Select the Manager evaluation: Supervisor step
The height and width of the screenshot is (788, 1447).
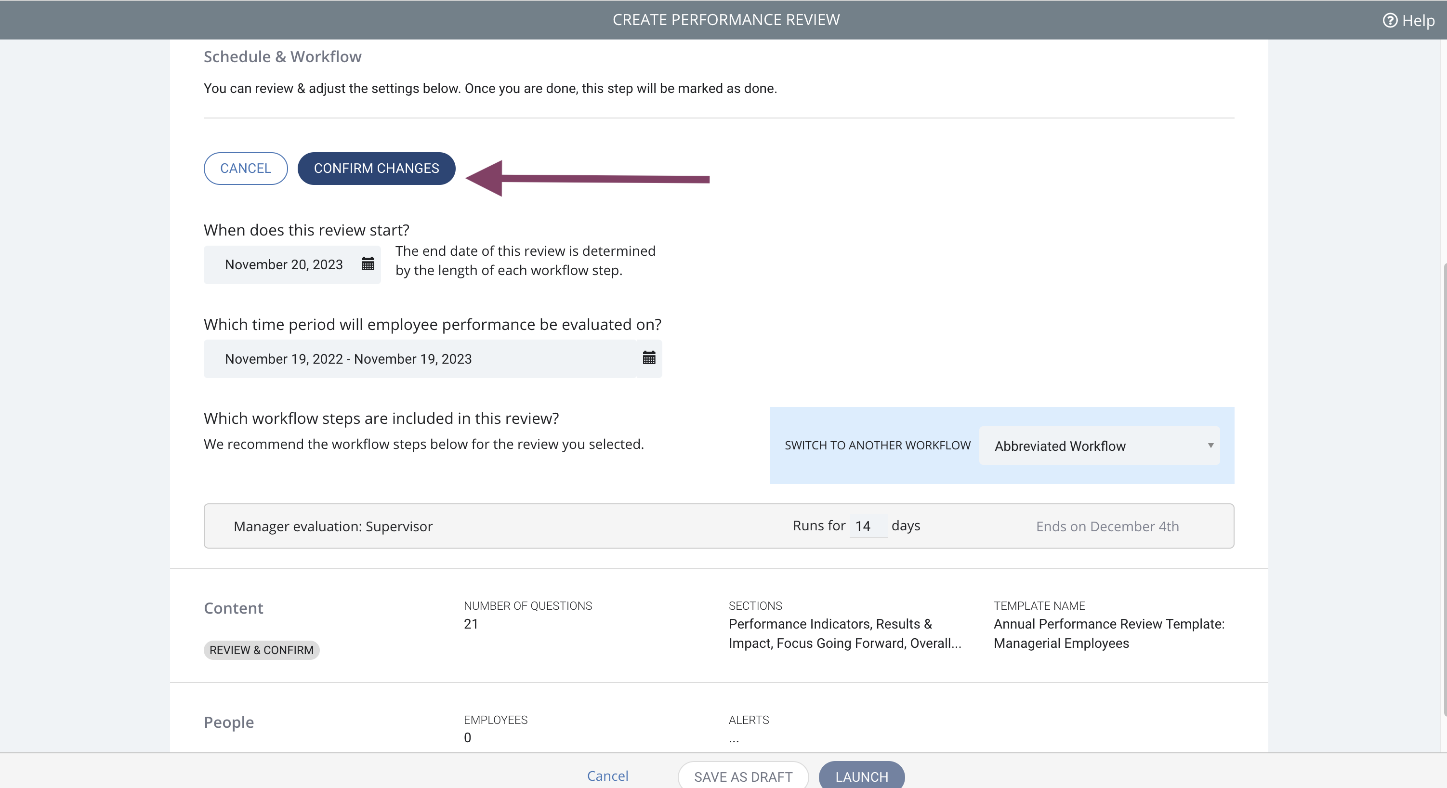(x=719, y=525)
